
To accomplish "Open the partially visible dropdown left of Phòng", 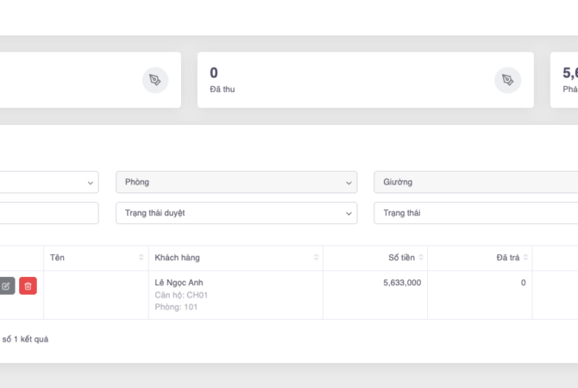I will coord(47,182).
